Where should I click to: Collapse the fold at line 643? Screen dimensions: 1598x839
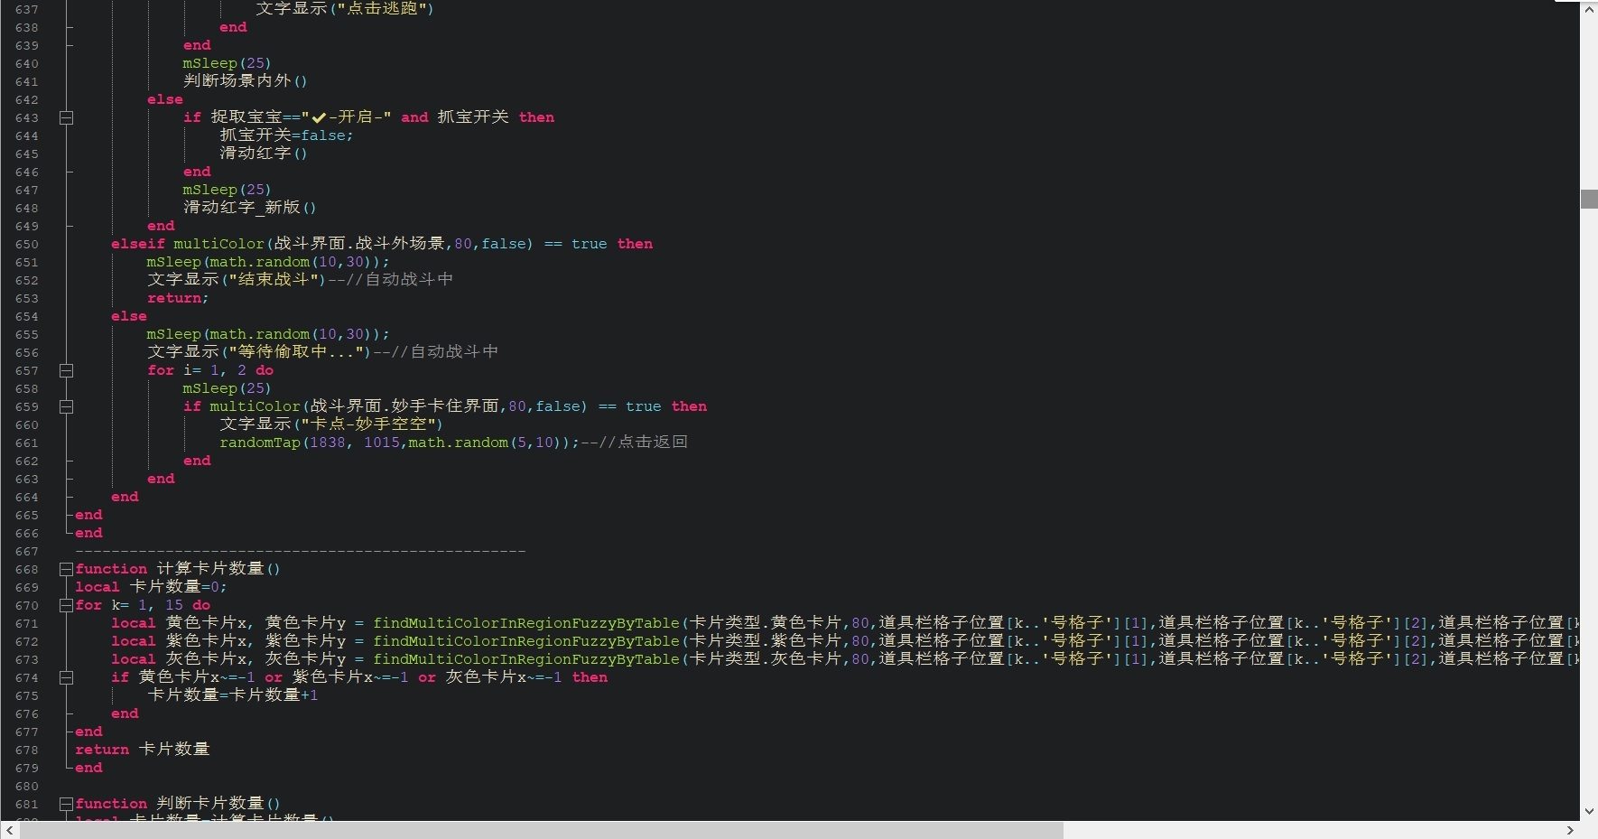point(66,117)
